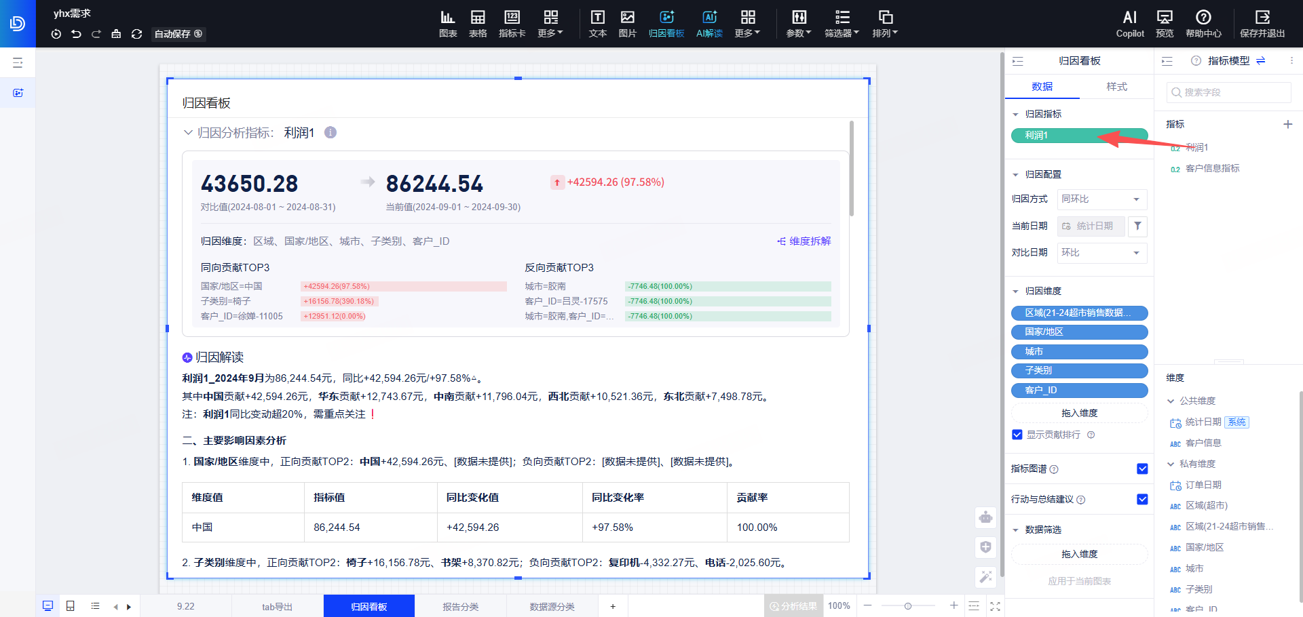Open the 归因方式 同环比 dropdown

(1101, 199)
